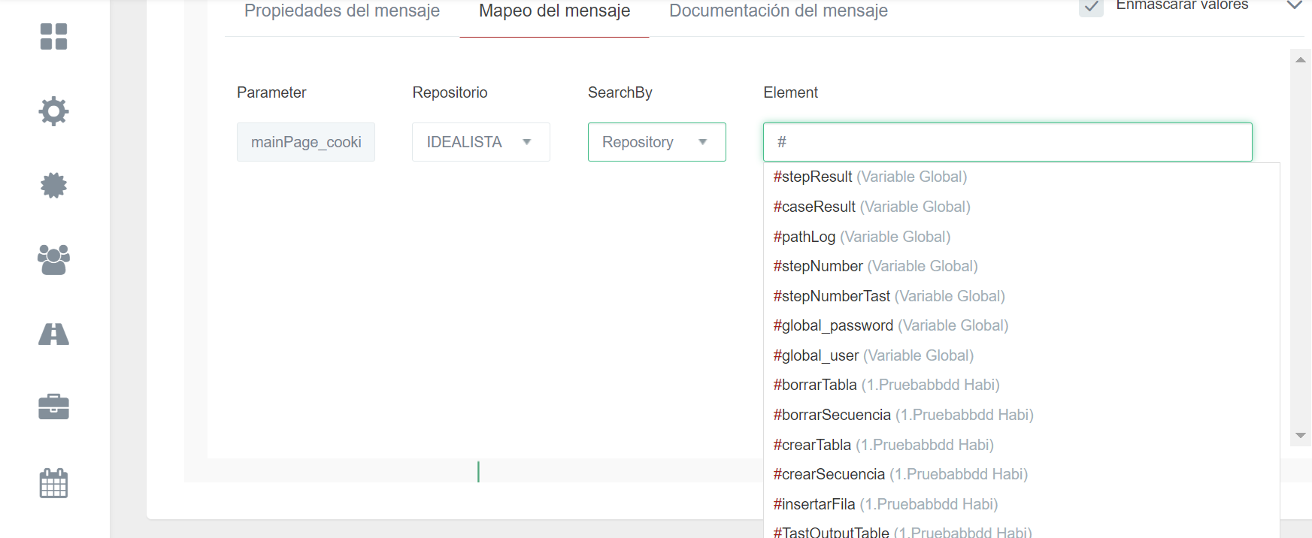
Task: Expand the chevron next to Enmascarar valores
Action: pyautogui.click(x=1294, y=6)
